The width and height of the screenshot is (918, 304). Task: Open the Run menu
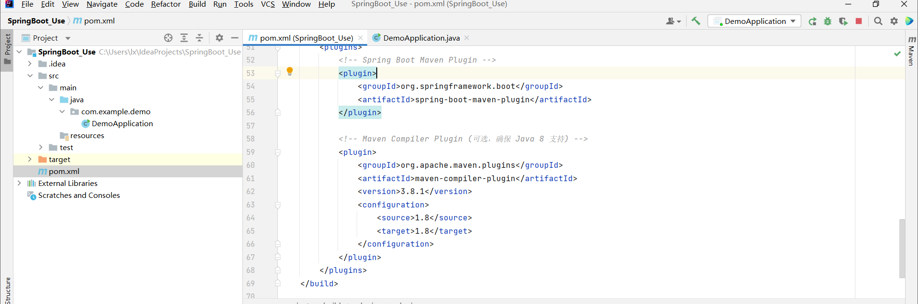[220, 4]
